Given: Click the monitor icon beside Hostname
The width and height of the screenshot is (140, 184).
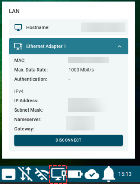Looking at the screenshot, I should click(x=18, y=27).
